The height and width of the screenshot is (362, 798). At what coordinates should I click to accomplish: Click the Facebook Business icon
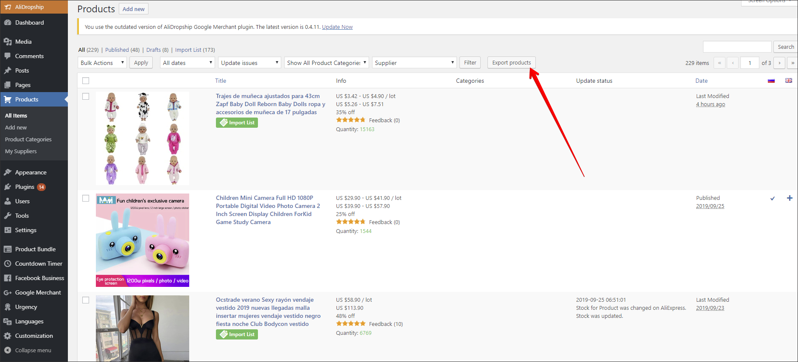point(8,278)
